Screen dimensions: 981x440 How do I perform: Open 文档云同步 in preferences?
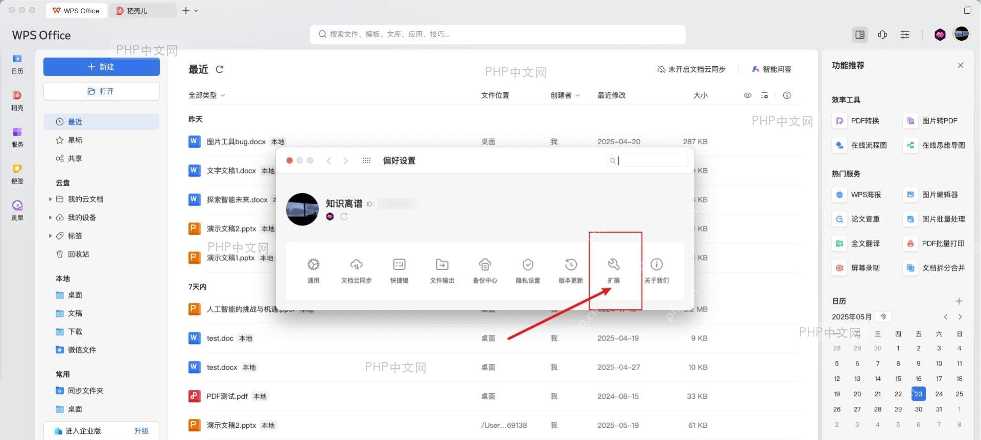pos(356,270)
